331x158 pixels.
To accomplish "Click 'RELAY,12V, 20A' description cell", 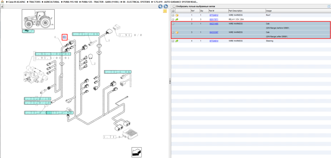I will coord(236,20).
